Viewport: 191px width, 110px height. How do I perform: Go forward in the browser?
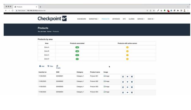(9, 11)
